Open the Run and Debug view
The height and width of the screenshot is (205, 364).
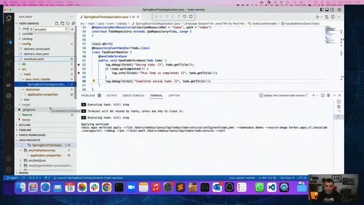tap(9, 52)
